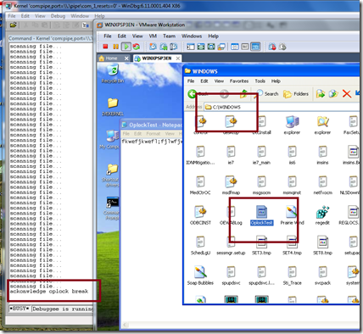Click the VMware Unity mode icon

pyautogui.click(x=221, y=47)
